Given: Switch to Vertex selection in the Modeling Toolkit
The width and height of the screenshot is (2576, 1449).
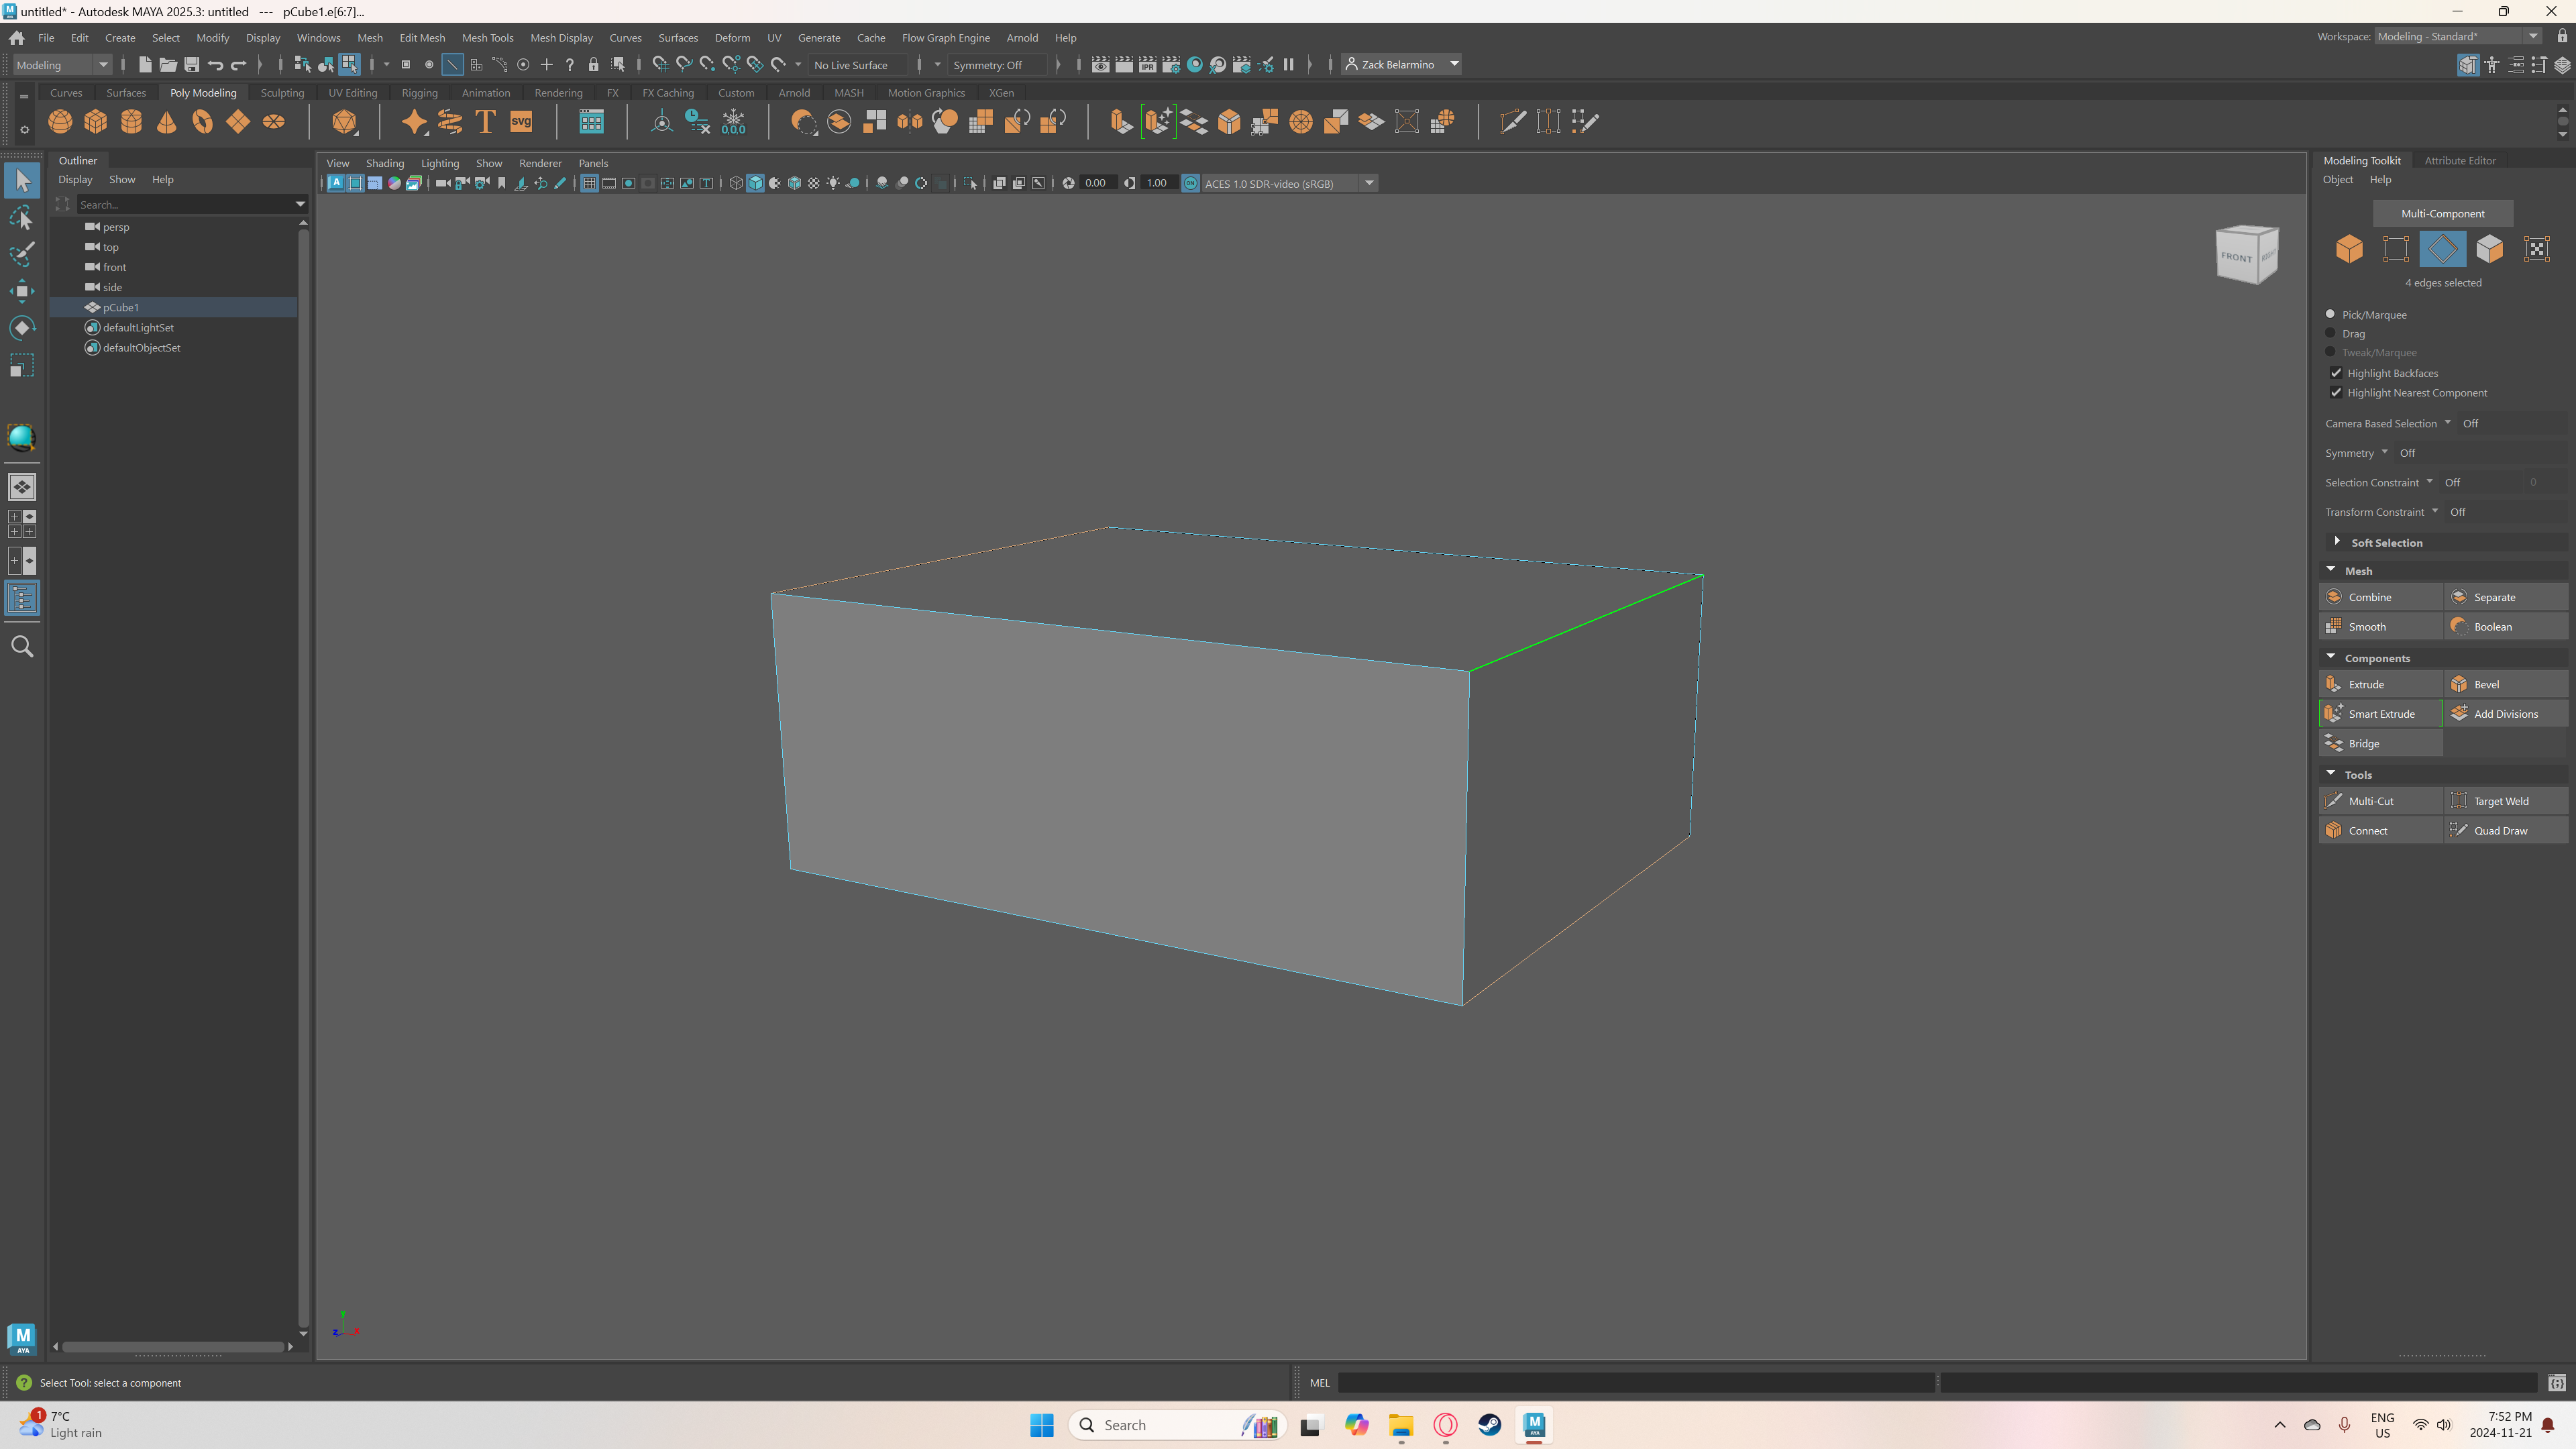Looking at the screenshot, I should pos(2396,249).
